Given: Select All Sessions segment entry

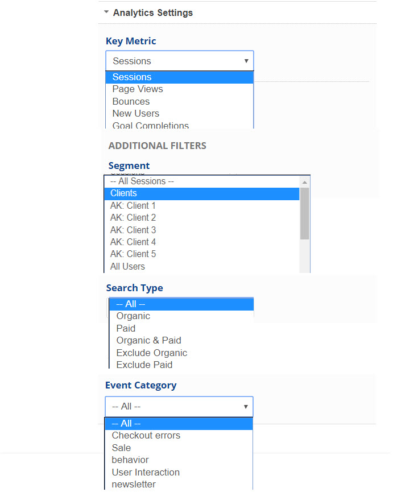Looking at the screenshot, I should (x=142, y=181).
